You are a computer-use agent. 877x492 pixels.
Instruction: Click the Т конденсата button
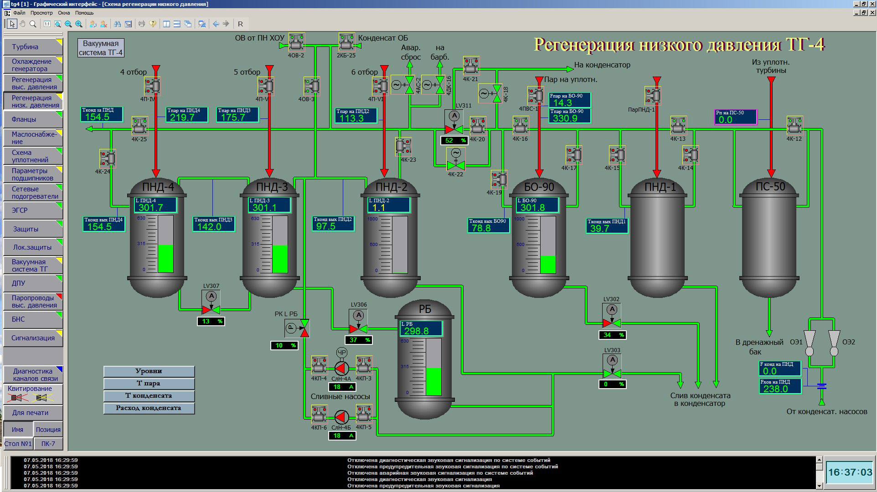[149, 396]
